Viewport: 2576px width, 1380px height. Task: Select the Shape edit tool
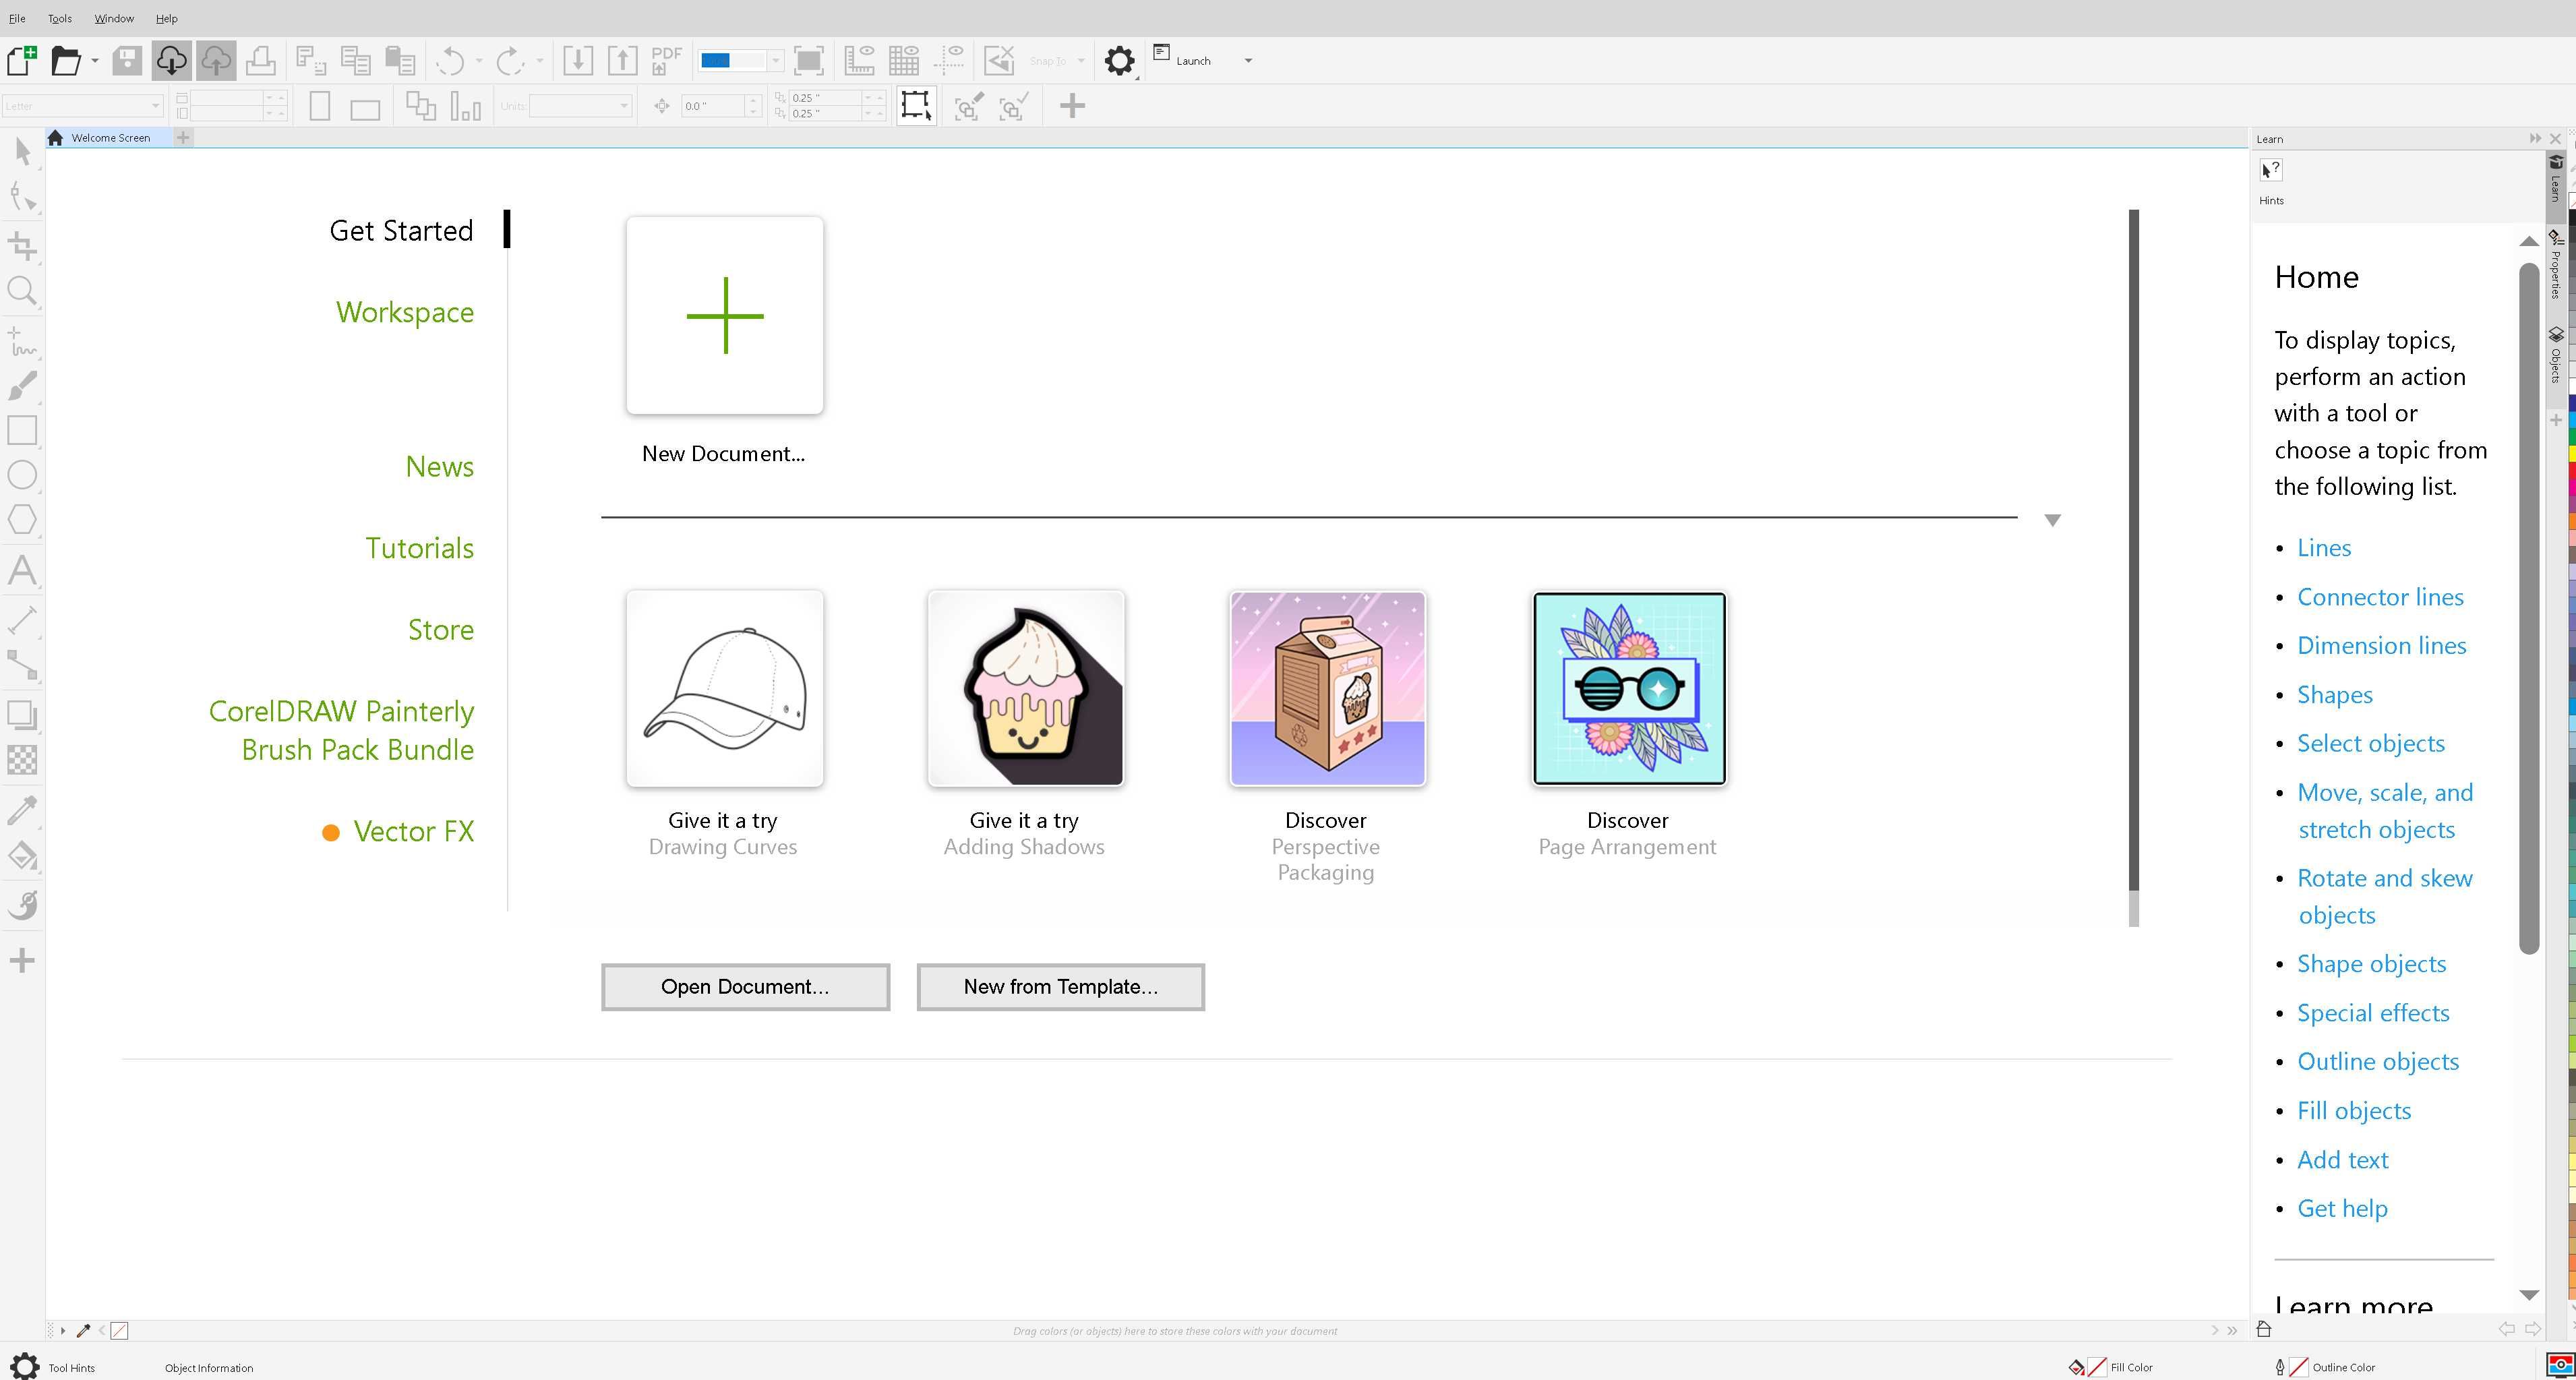[23, 197]
